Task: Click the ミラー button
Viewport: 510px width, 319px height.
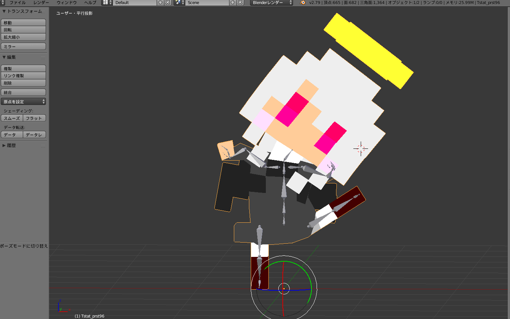Action: point(24,47)
